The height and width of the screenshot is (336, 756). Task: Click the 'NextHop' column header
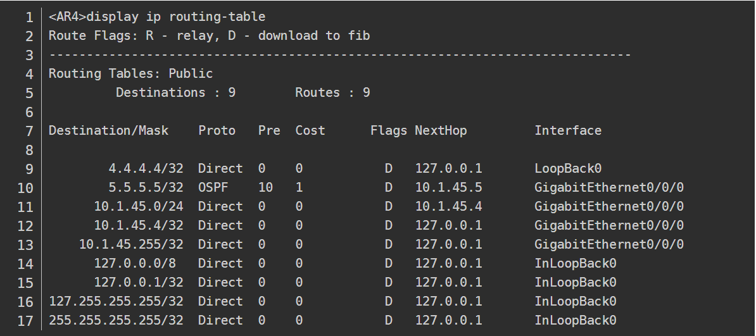(x=441, y=130)
